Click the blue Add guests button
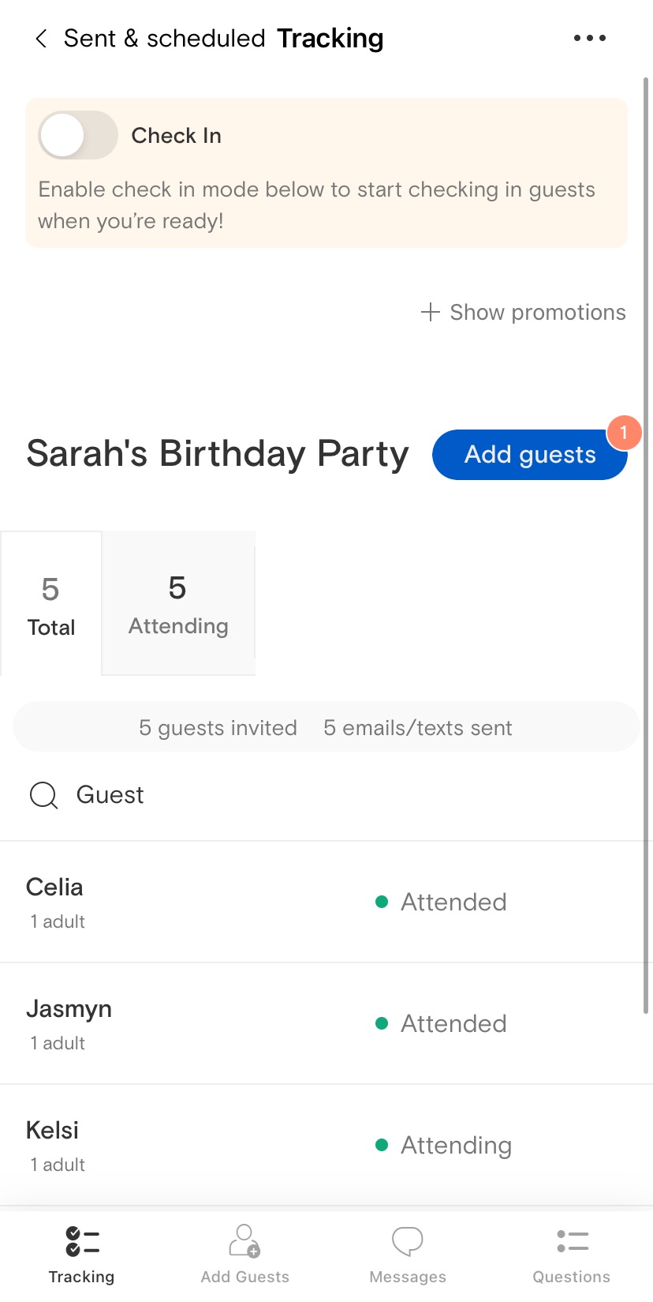The height and width of the screenshot is (1302, 653). (x=530, y=455)
